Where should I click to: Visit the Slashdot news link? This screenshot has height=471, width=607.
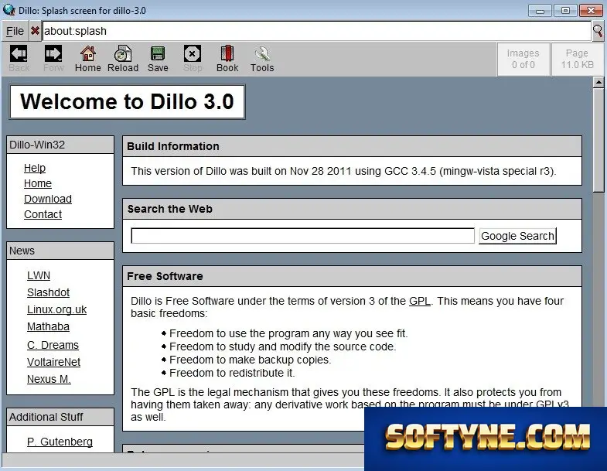click(x=49, y=293)
